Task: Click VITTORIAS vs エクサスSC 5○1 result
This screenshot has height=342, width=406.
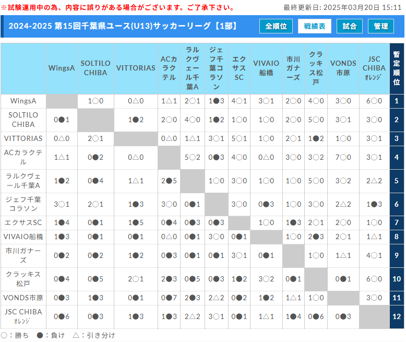Action: click(x=239, y=138)
